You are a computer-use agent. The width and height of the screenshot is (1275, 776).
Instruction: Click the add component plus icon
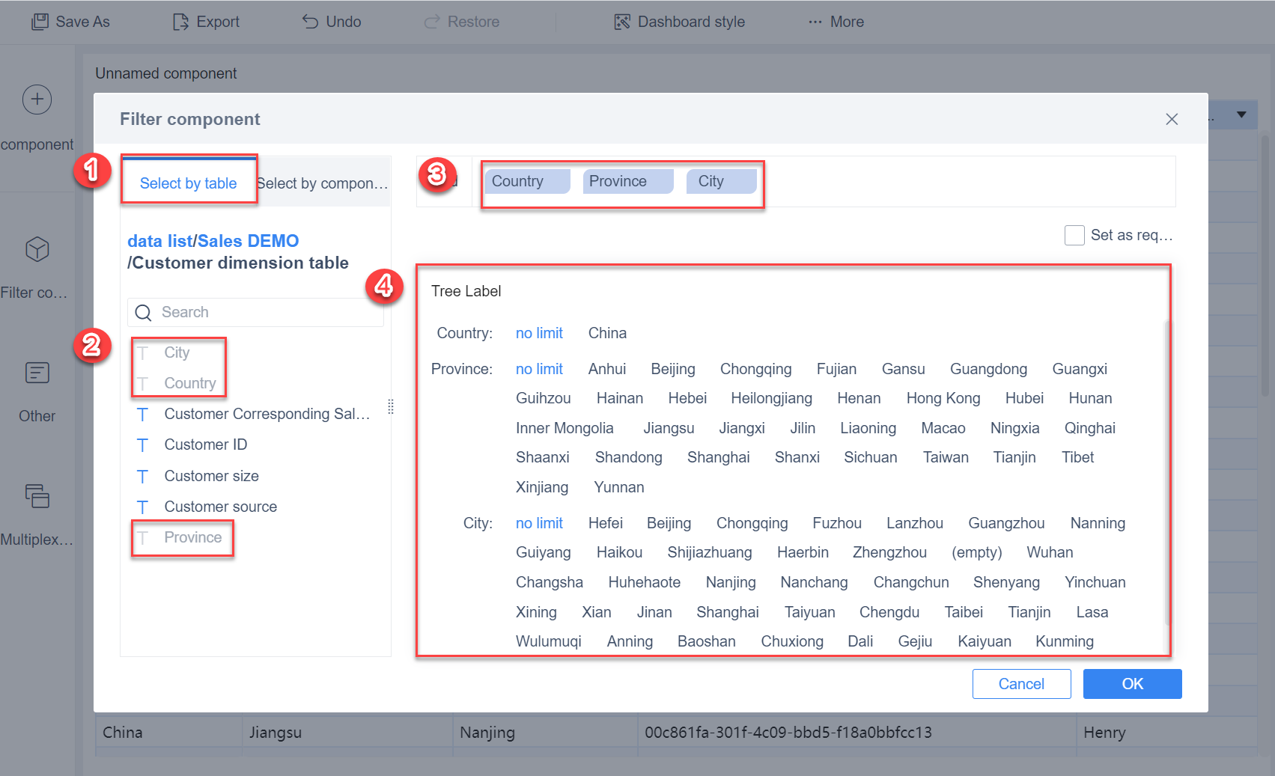pyautogui.click(x=37, y=100)
